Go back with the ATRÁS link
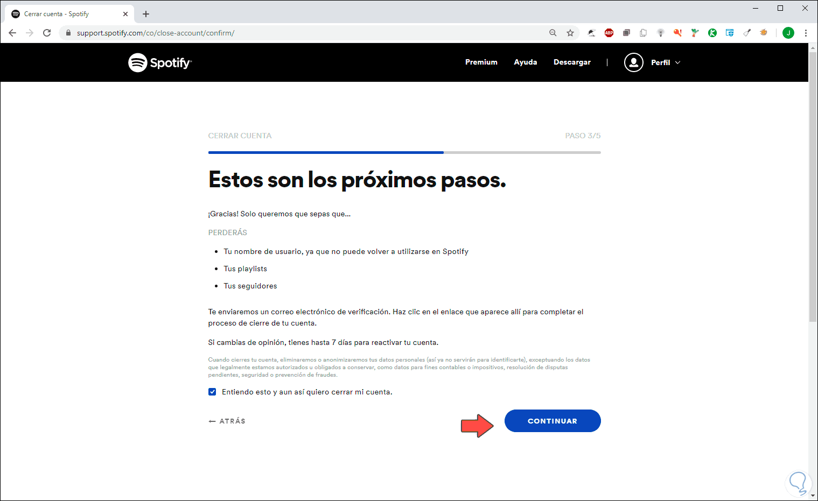 tap(227, 421)
